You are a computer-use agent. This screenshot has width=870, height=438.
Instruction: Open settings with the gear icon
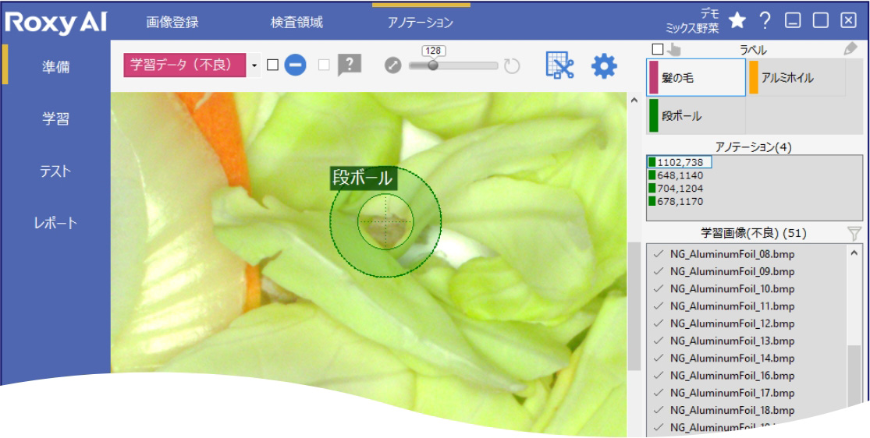point(604,65)
